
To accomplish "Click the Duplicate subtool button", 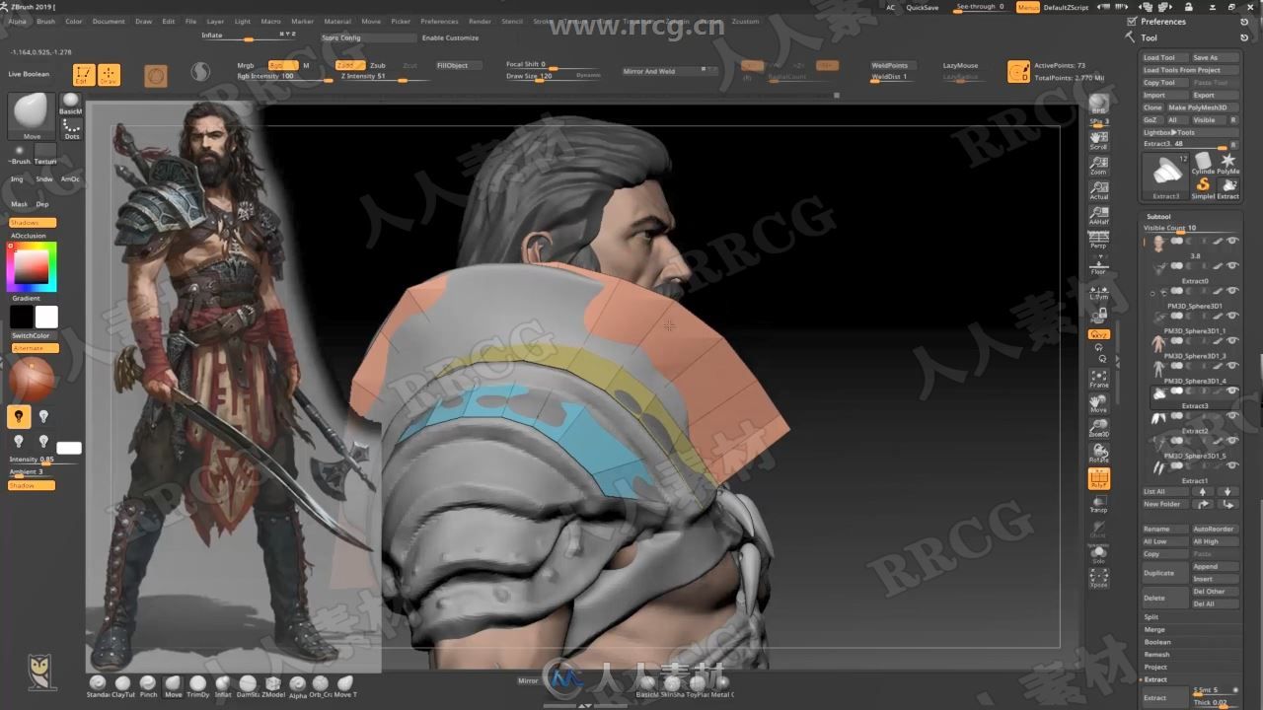I will (1164, 573).
